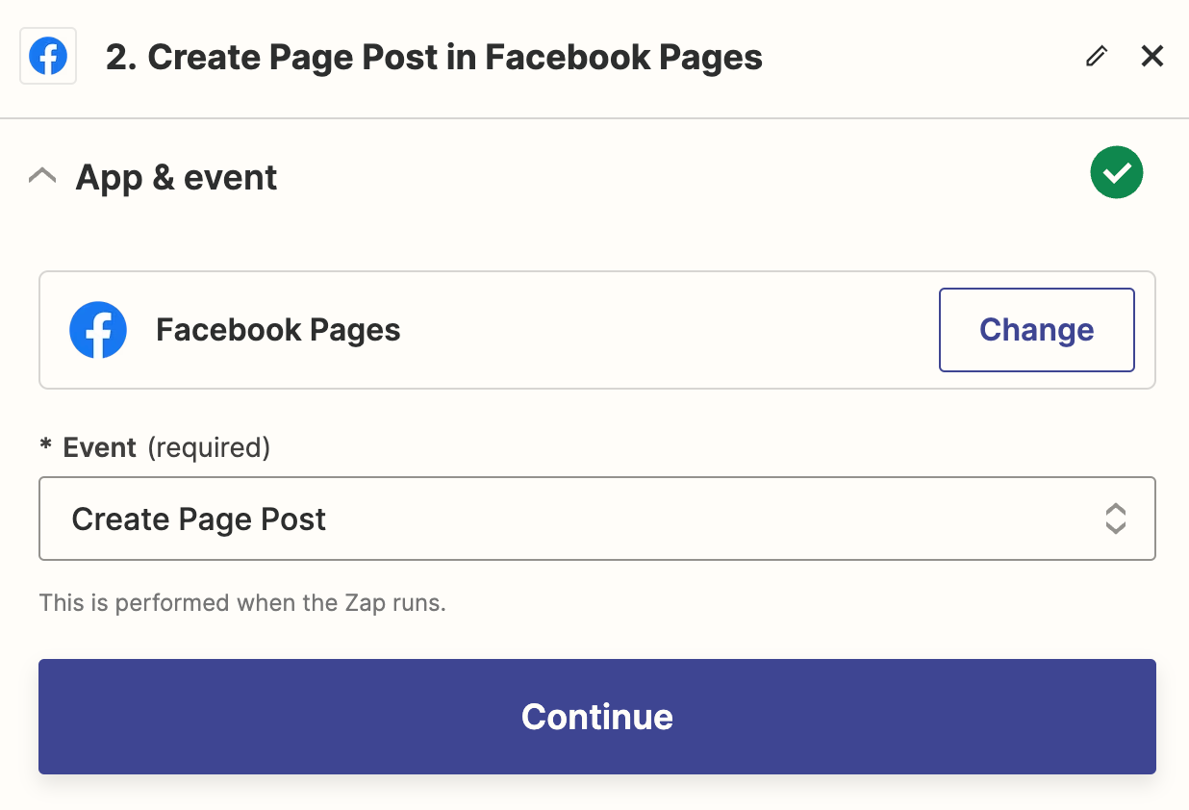1189x810 pixels.
Task: Click the Event (required) field label
Action: pyautogui.click(x=100, y=447)
